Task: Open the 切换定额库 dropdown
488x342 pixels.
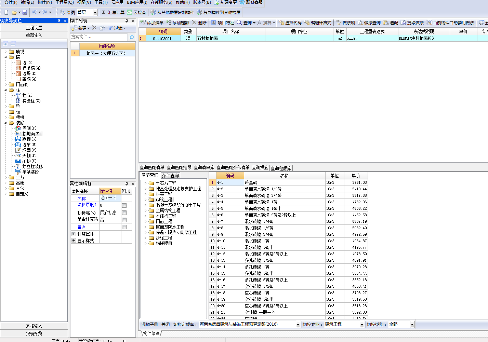Action: [298, 324]
